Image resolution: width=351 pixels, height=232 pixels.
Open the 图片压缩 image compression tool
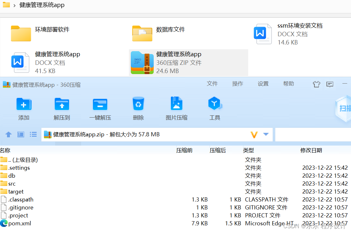[176, 103]
